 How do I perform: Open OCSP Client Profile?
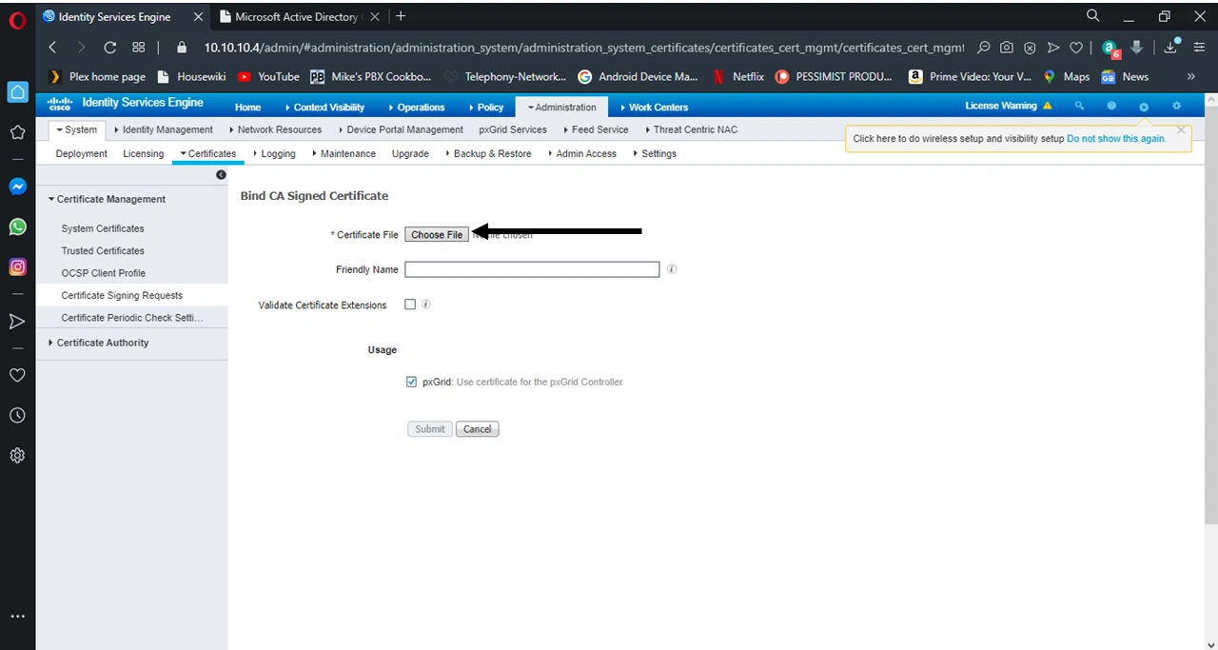click(104, 273)
